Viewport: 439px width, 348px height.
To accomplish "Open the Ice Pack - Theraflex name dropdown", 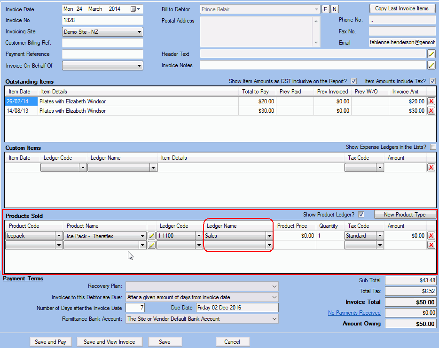I will tap(142, 236).
